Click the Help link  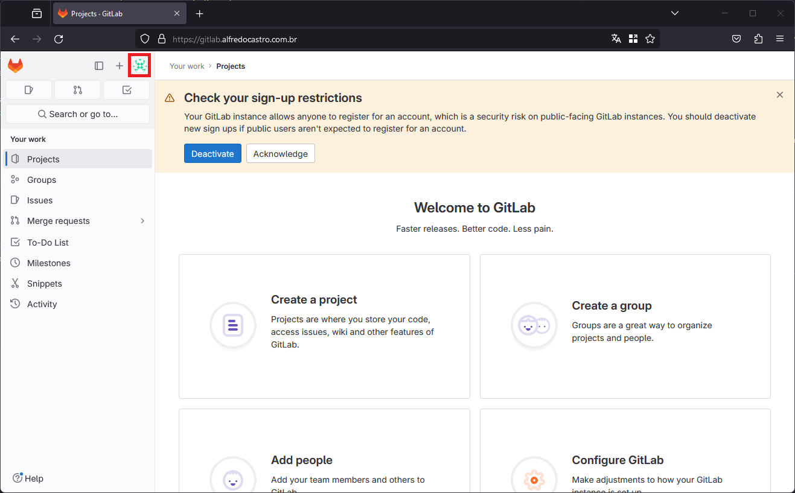[x=28, y=478]
